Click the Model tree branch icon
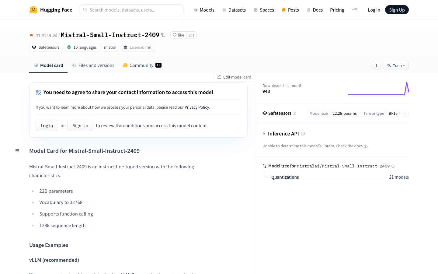The width and height of the screenshot is (438, 274). point(265,166)
